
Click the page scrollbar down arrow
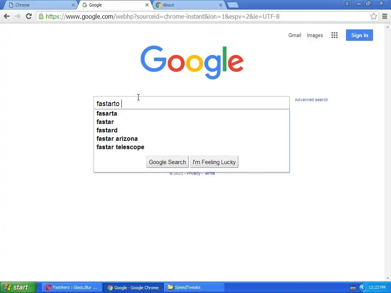388,279
